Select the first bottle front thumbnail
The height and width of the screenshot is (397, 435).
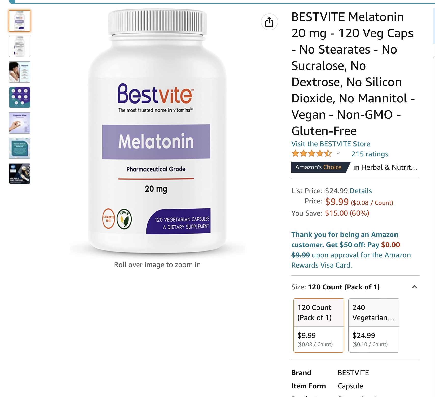[x=20, y=21]
